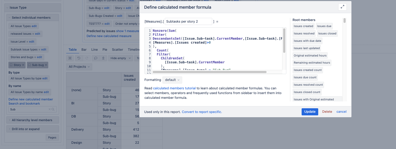Click Define new calculated measure link

tap(109, 36)
